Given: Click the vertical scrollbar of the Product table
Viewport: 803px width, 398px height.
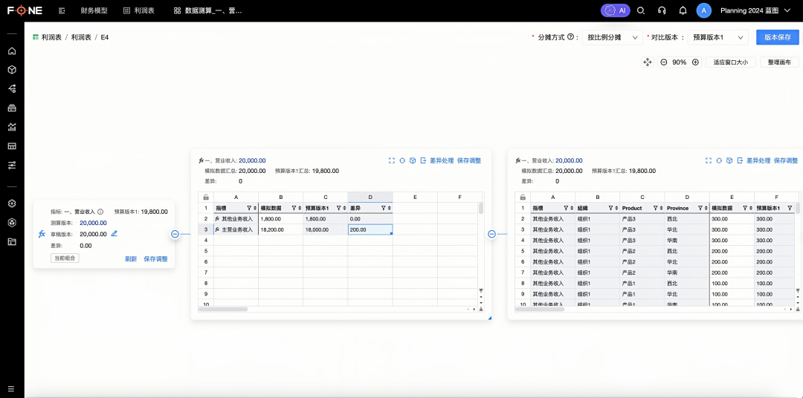Looking at the screenshot, I should point(797,208).
